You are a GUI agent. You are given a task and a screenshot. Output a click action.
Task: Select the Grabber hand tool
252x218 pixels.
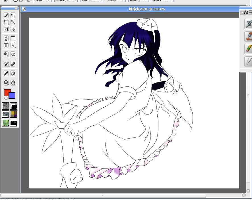tap(13, 83)
